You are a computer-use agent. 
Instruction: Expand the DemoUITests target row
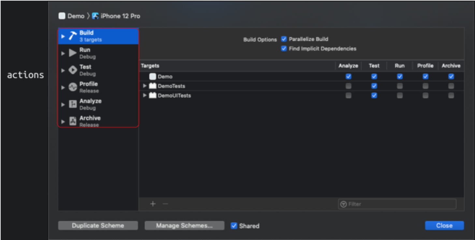[145, 96]
